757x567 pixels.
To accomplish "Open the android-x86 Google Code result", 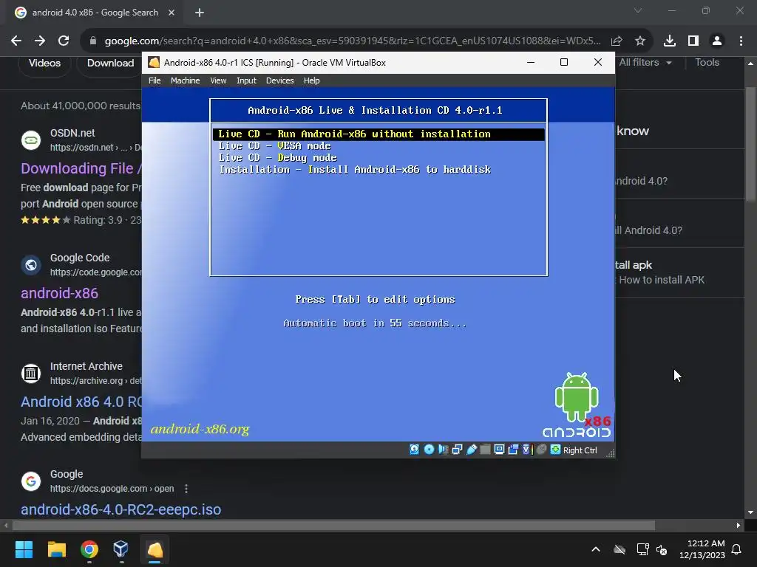I will click(x=59, y=293).
